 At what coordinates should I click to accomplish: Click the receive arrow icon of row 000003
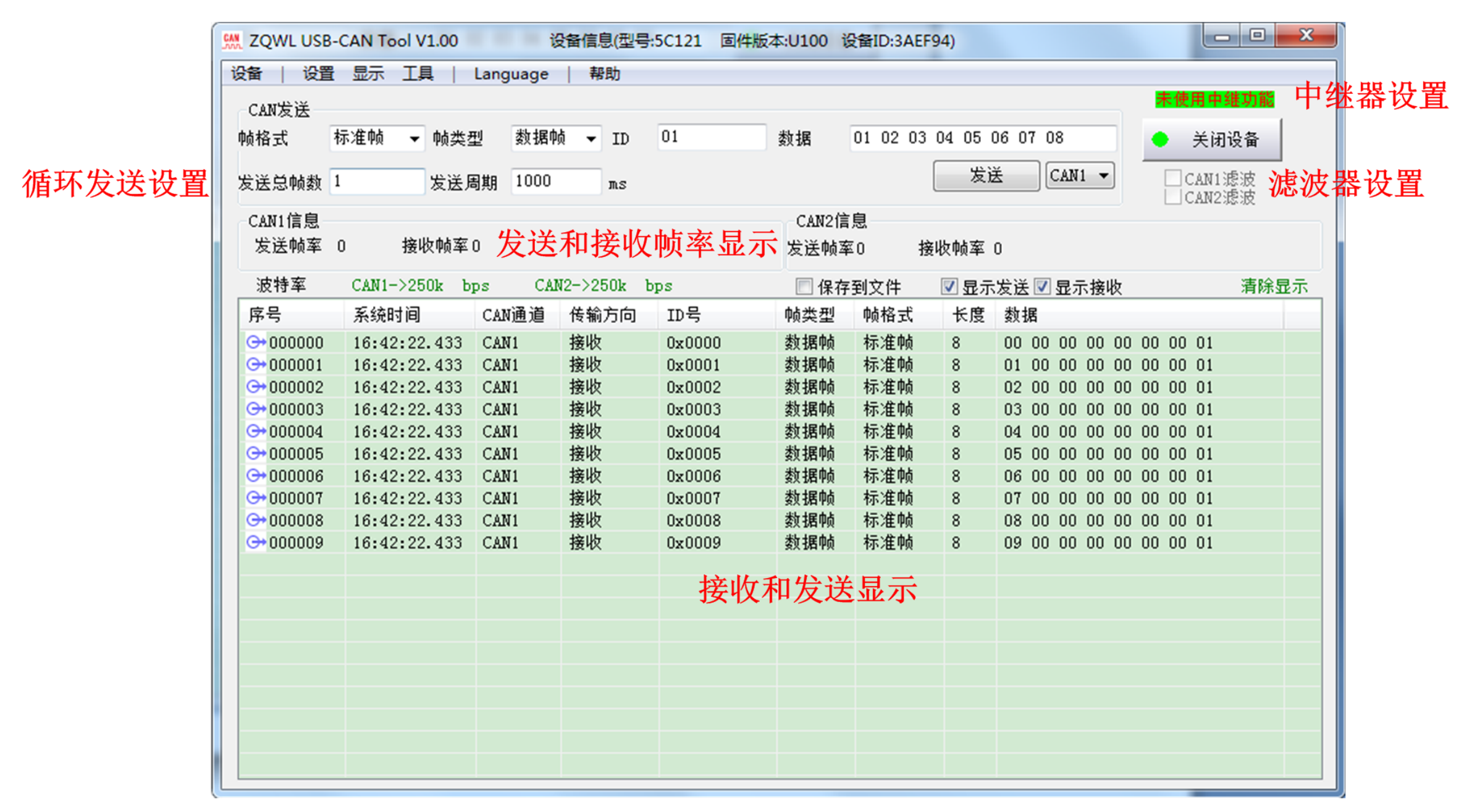(255, 409)
